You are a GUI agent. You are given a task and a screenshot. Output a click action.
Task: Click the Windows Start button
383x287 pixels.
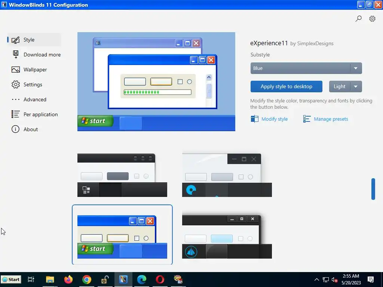pos(11,280)
